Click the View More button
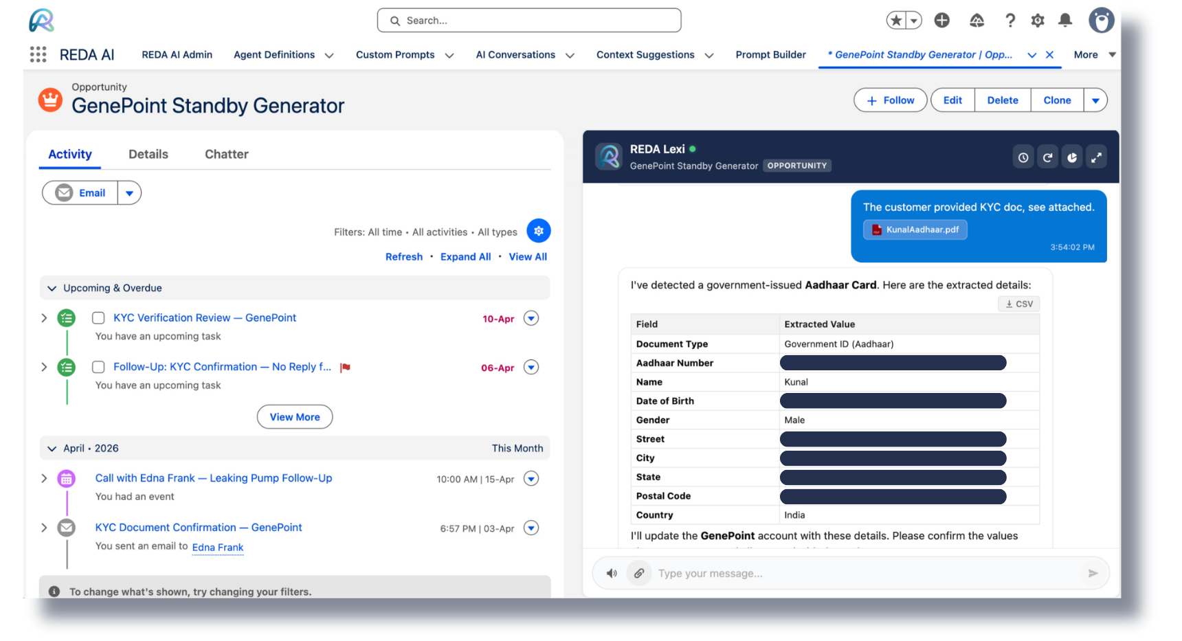Image resolution: width=1182 pixels, height=641 pixels. pos(295,416)
